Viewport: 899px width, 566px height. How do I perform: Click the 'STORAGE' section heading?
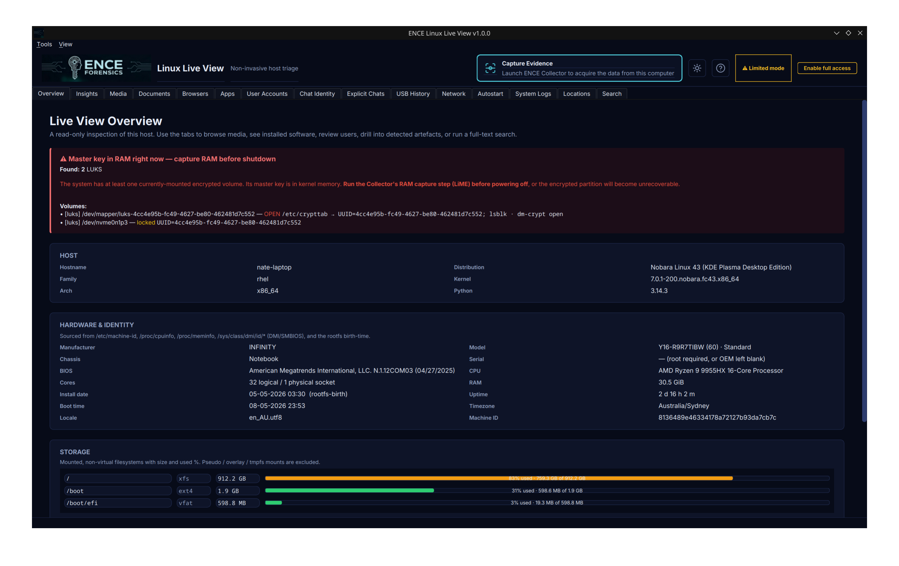(75, 452)
